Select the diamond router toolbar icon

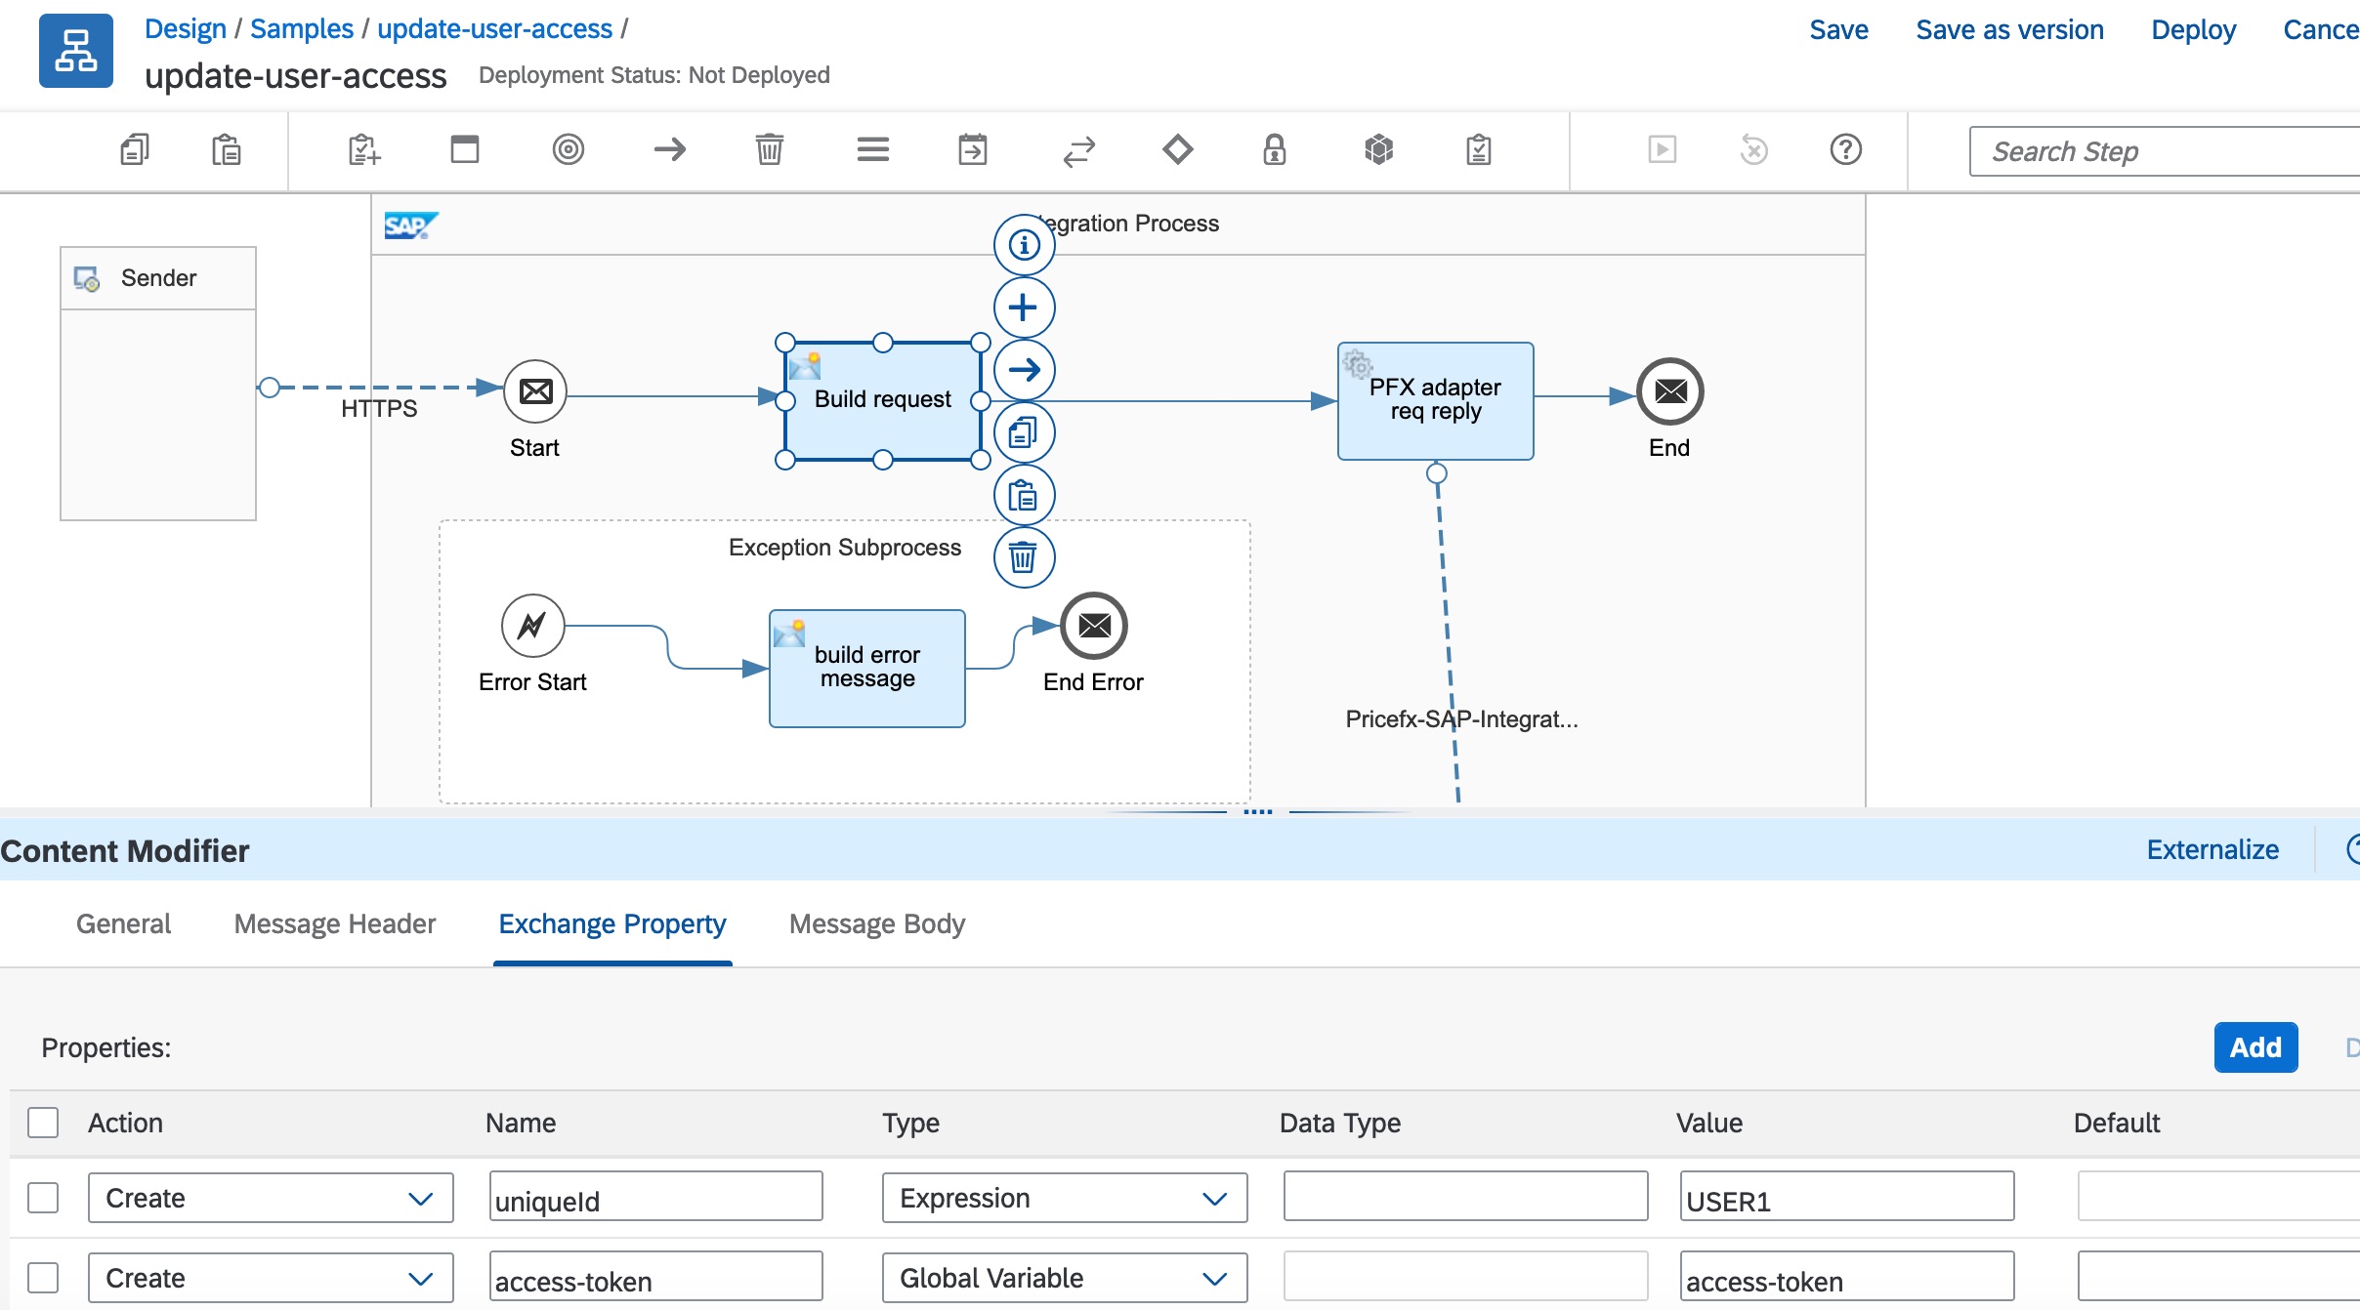pos(1177,150)
